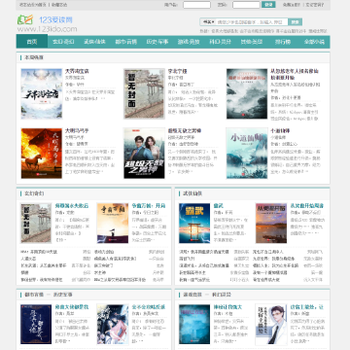Screen dimensions: 350x350
Task: Open the 超级无敌之劣绅 book cover
Action: coord(144,154)
